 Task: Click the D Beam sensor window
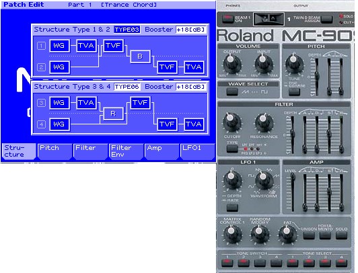[268, 19]
